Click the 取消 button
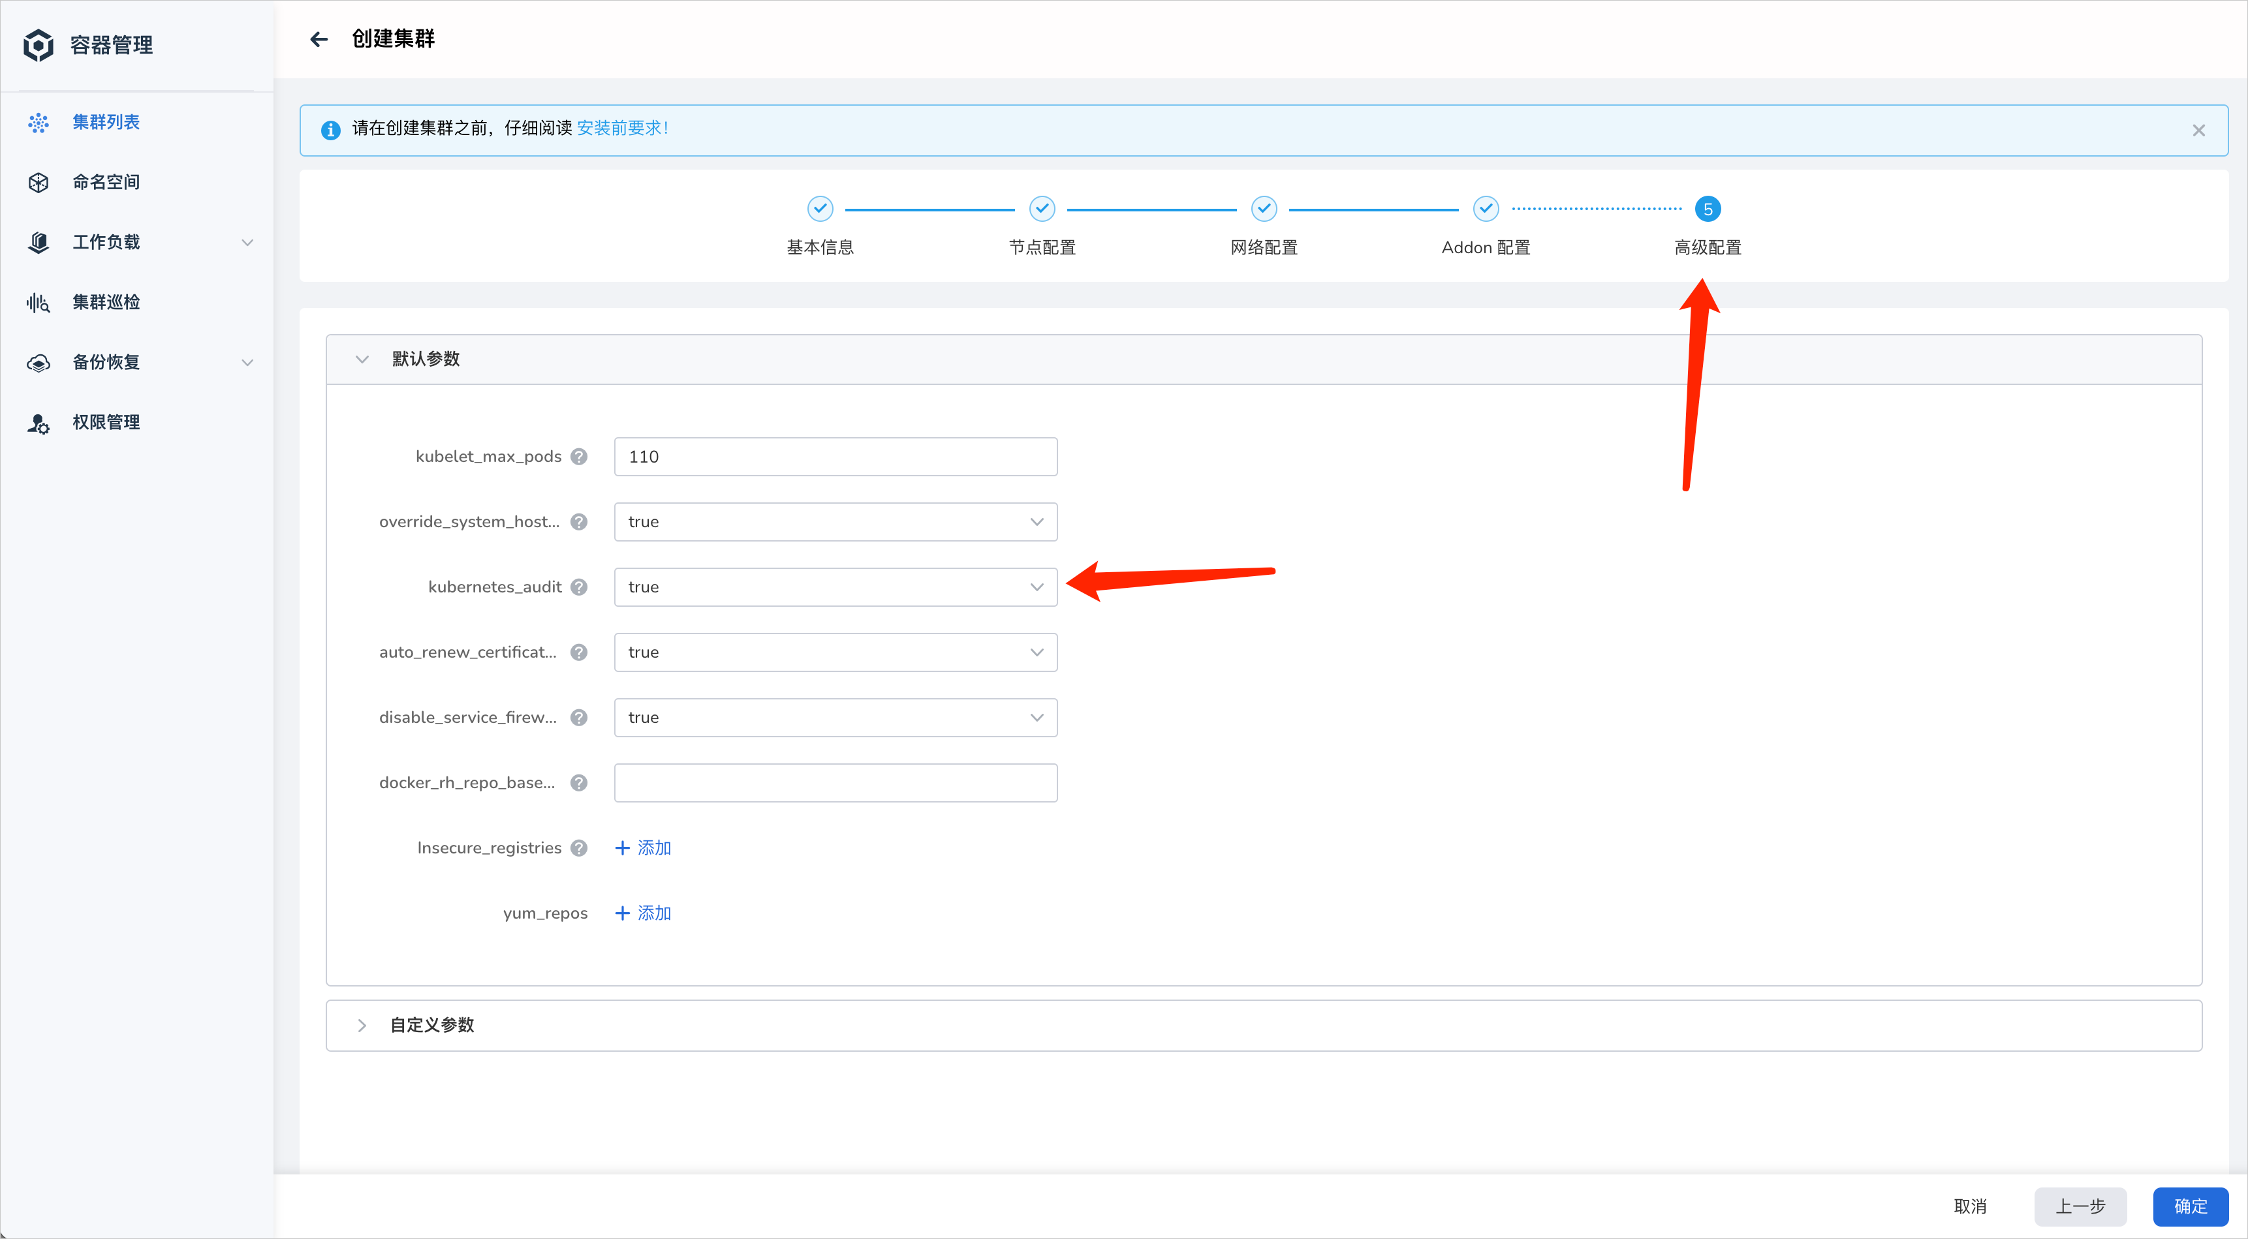Screen dimensions: 2248x1239 [x=1970, y=1207]
